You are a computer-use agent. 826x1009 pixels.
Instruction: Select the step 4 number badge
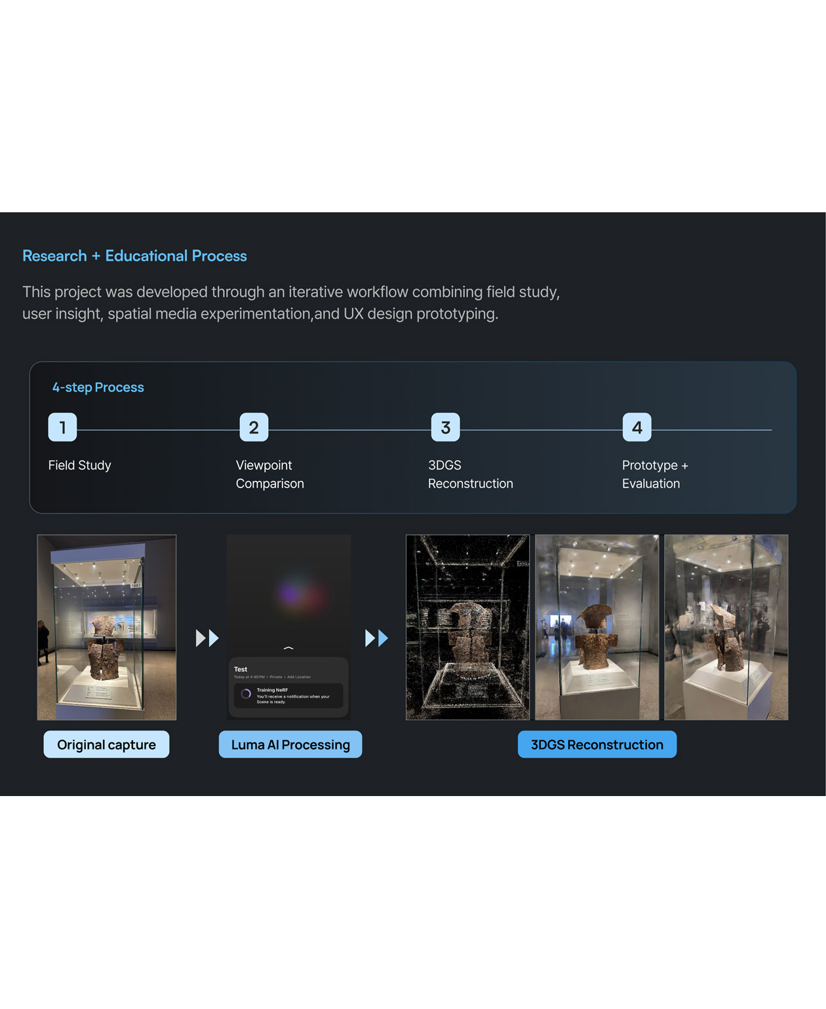(x=637, y=427)
